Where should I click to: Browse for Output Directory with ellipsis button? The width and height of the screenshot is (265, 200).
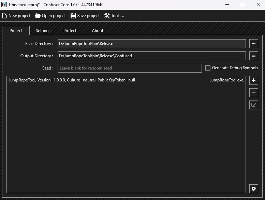(253, 56)
